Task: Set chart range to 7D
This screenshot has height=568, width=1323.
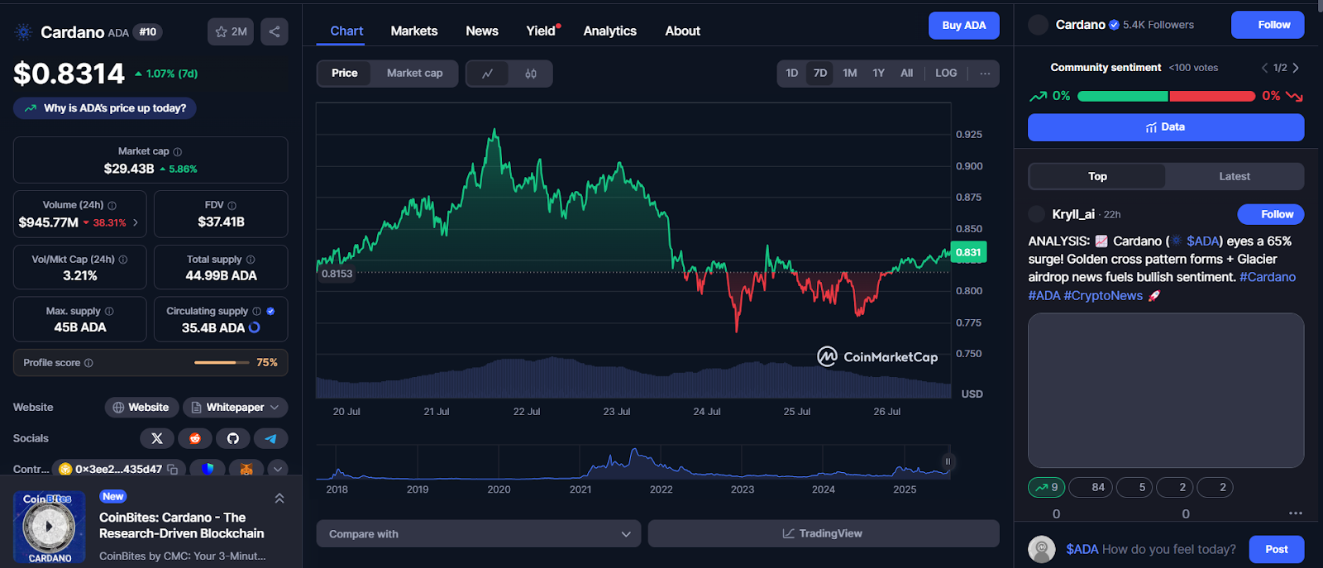Action: tap(820, 74)
